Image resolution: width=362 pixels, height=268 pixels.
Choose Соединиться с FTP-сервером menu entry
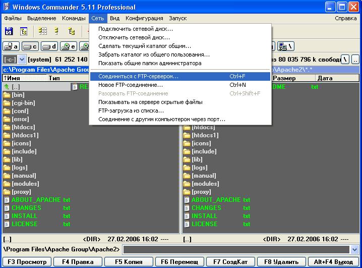pyautogui.click(x=180, y=77)
